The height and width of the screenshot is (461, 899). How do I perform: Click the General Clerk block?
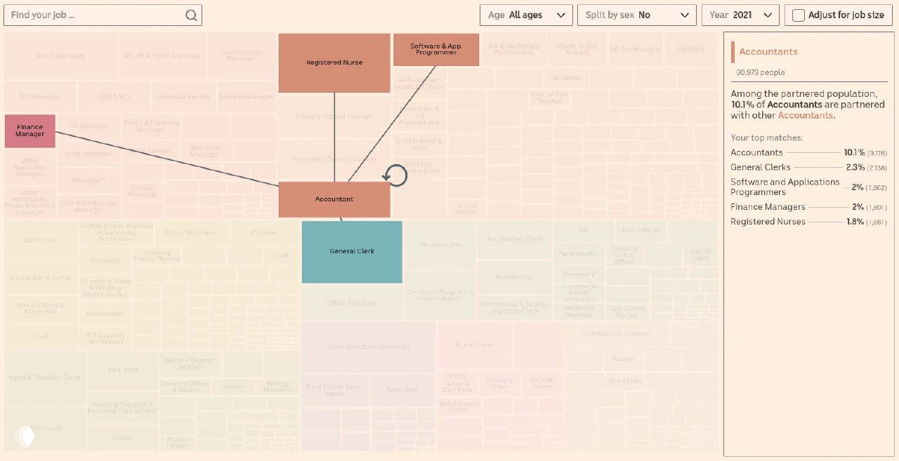point(352,252)
